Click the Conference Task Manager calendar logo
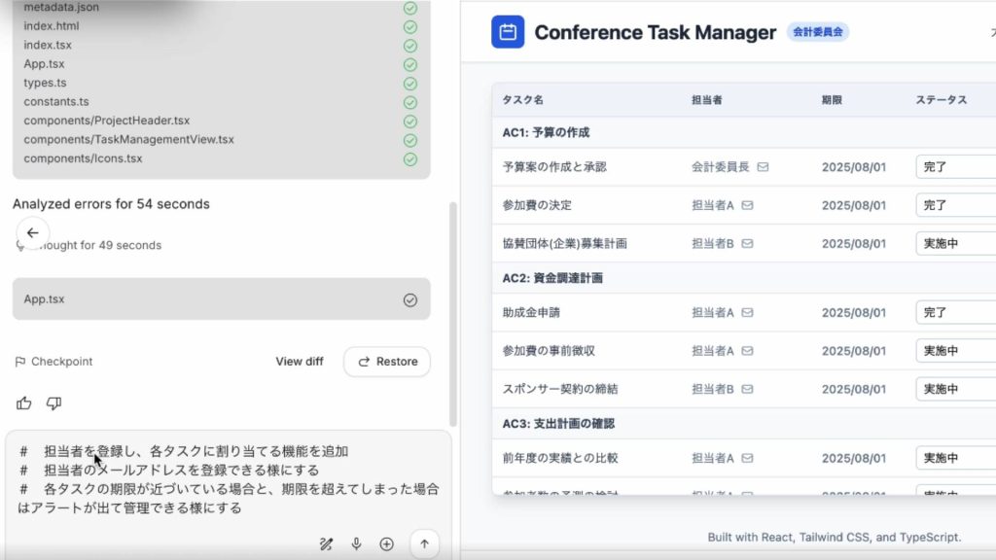The width and height of the screenshot is (996, 560). tap(508, 32)
